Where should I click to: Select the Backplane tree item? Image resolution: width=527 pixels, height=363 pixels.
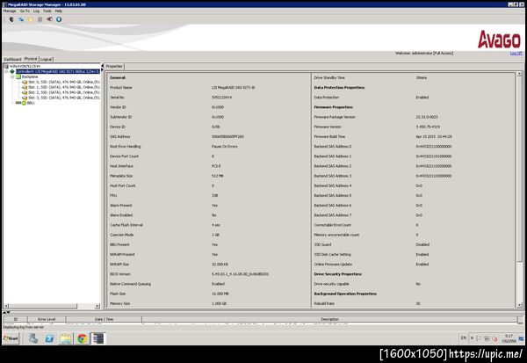click(x=30, y=76)
